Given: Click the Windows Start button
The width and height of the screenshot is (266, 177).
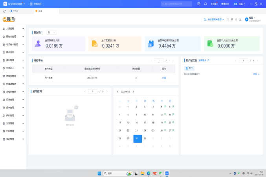Looking at the screenshot, I should 99,173.
